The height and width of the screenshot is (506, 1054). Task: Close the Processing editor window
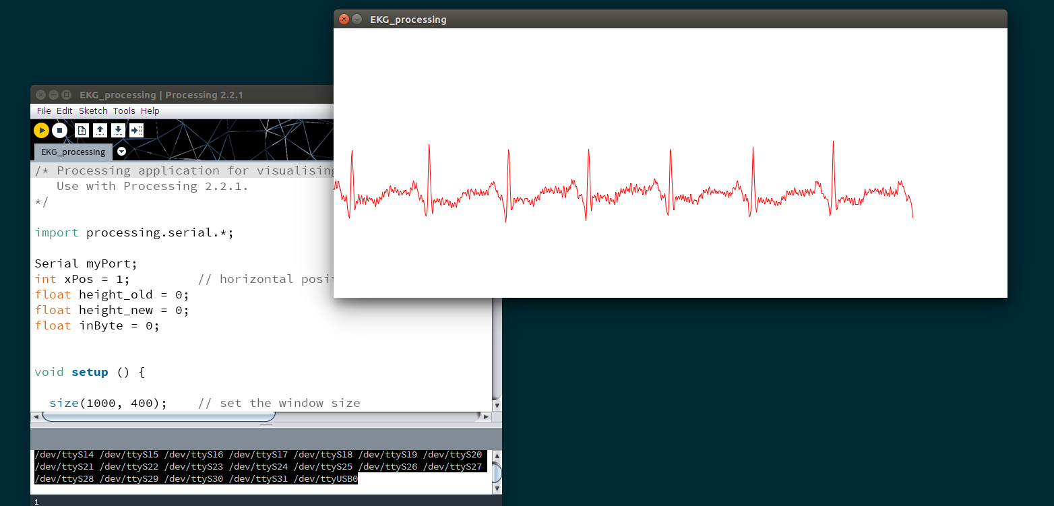(41, 95)
